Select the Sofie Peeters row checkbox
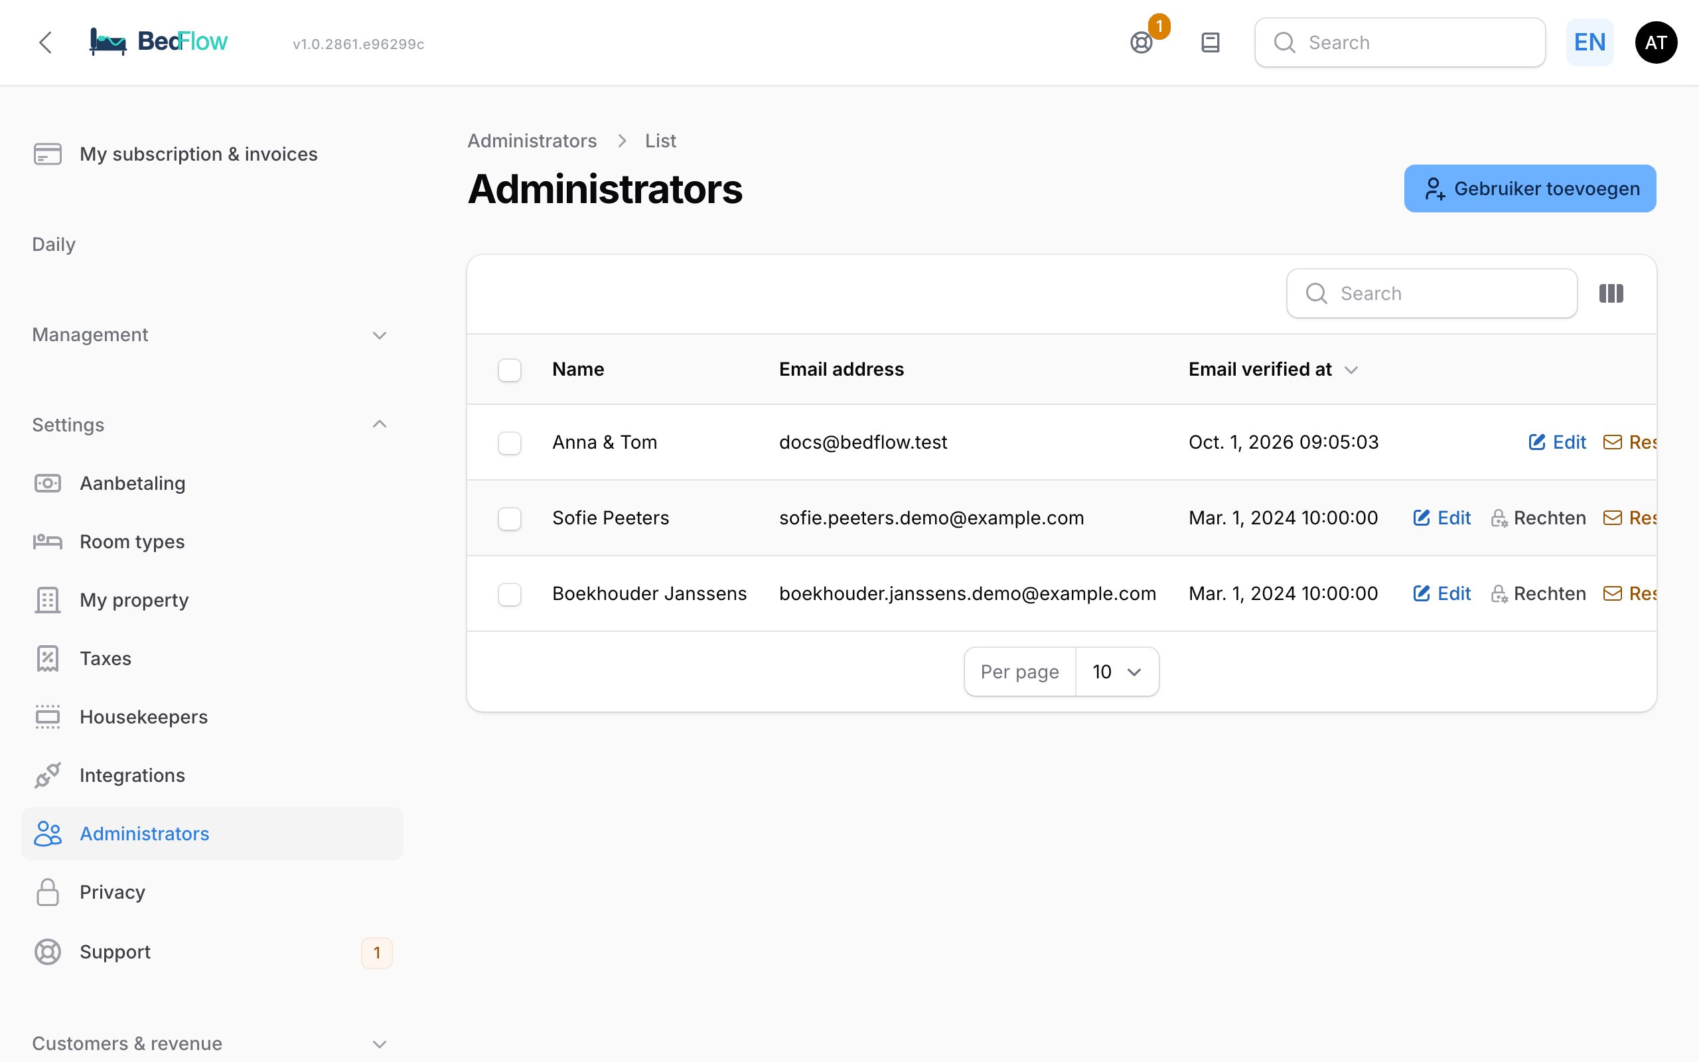Image resolution: width=1699 pixels, height=1062 pixels. pyautogui.click(x=510, y=519)
